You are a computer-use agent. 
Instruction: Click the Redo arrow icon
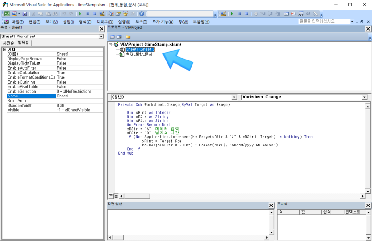[x=71, y=14]
